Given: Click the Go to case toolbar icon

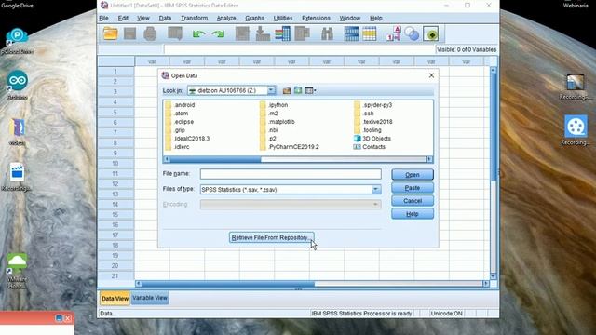Looking at the screenshot, I should [x=242, y=33].
